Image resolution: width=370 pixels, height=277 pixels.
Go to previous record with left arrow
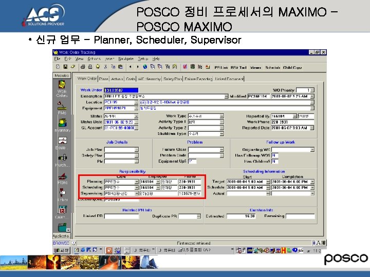click(x=130, y=67)
